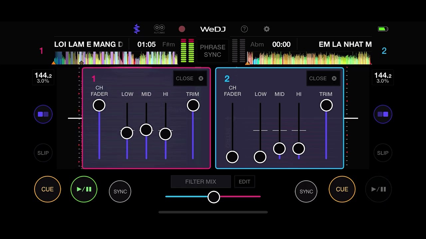Select track title EM LA NHAT M
This screenshot has height=239, width=426.
point(345,44)
